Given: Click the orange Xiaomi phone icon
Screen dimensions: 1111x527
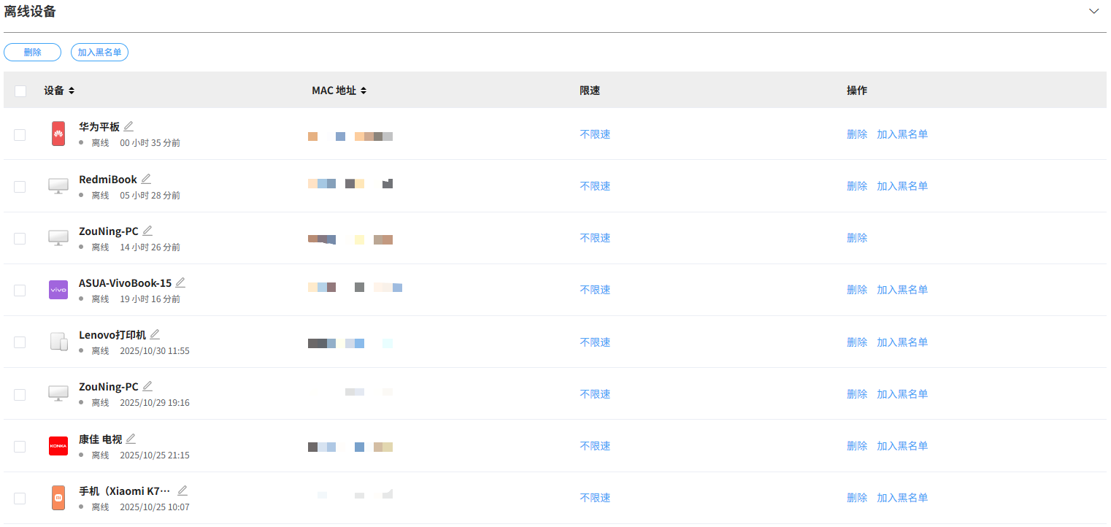Looking at the screenshot, I should point(58,498).
